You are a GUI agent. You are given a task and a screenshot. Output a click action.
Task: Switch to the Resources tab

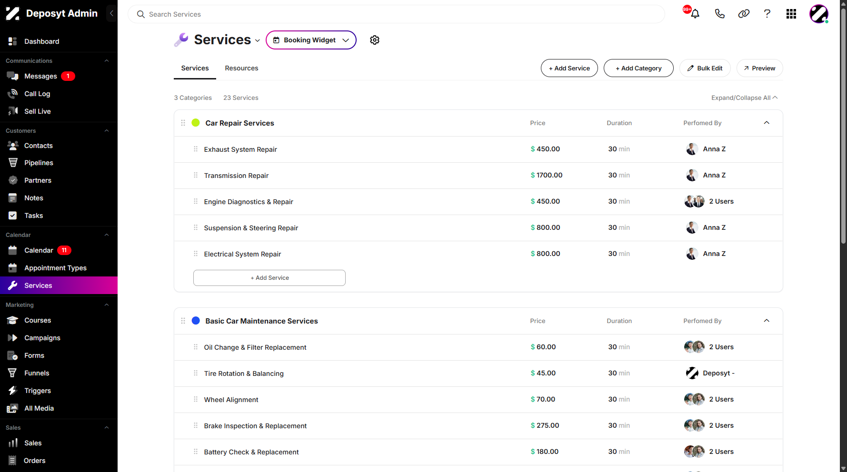tap(241, 68)
